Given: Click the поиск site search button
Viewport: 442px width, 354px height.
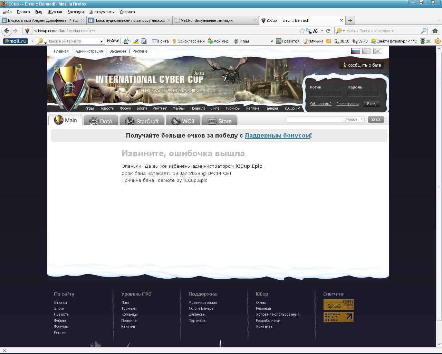Looking at the screenshot, I should [376, 119].
